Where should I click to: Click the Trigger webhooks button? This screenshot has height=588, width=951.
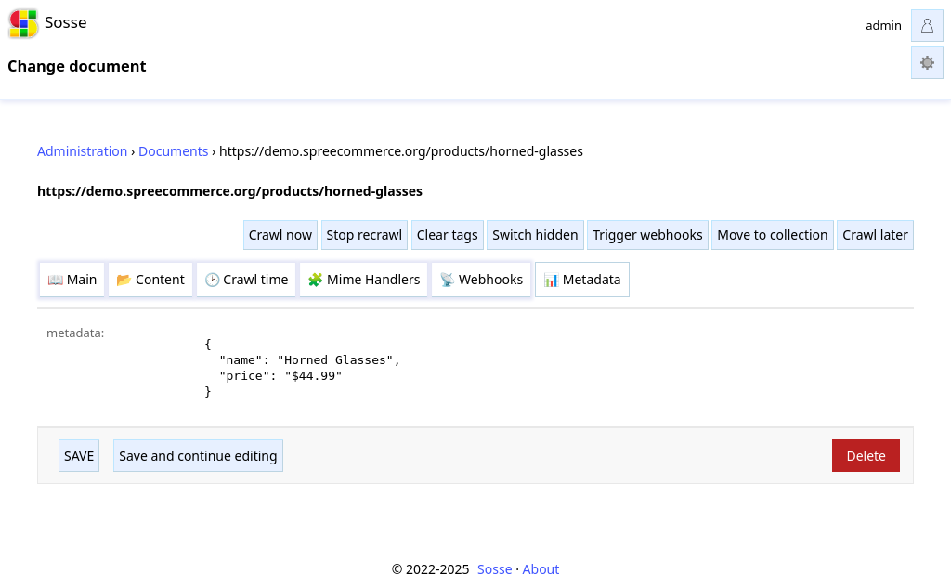[647, 235]
